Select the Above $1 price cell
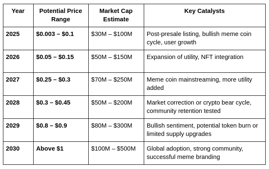Screen dimensions: 269x169 tap(50, 149)
